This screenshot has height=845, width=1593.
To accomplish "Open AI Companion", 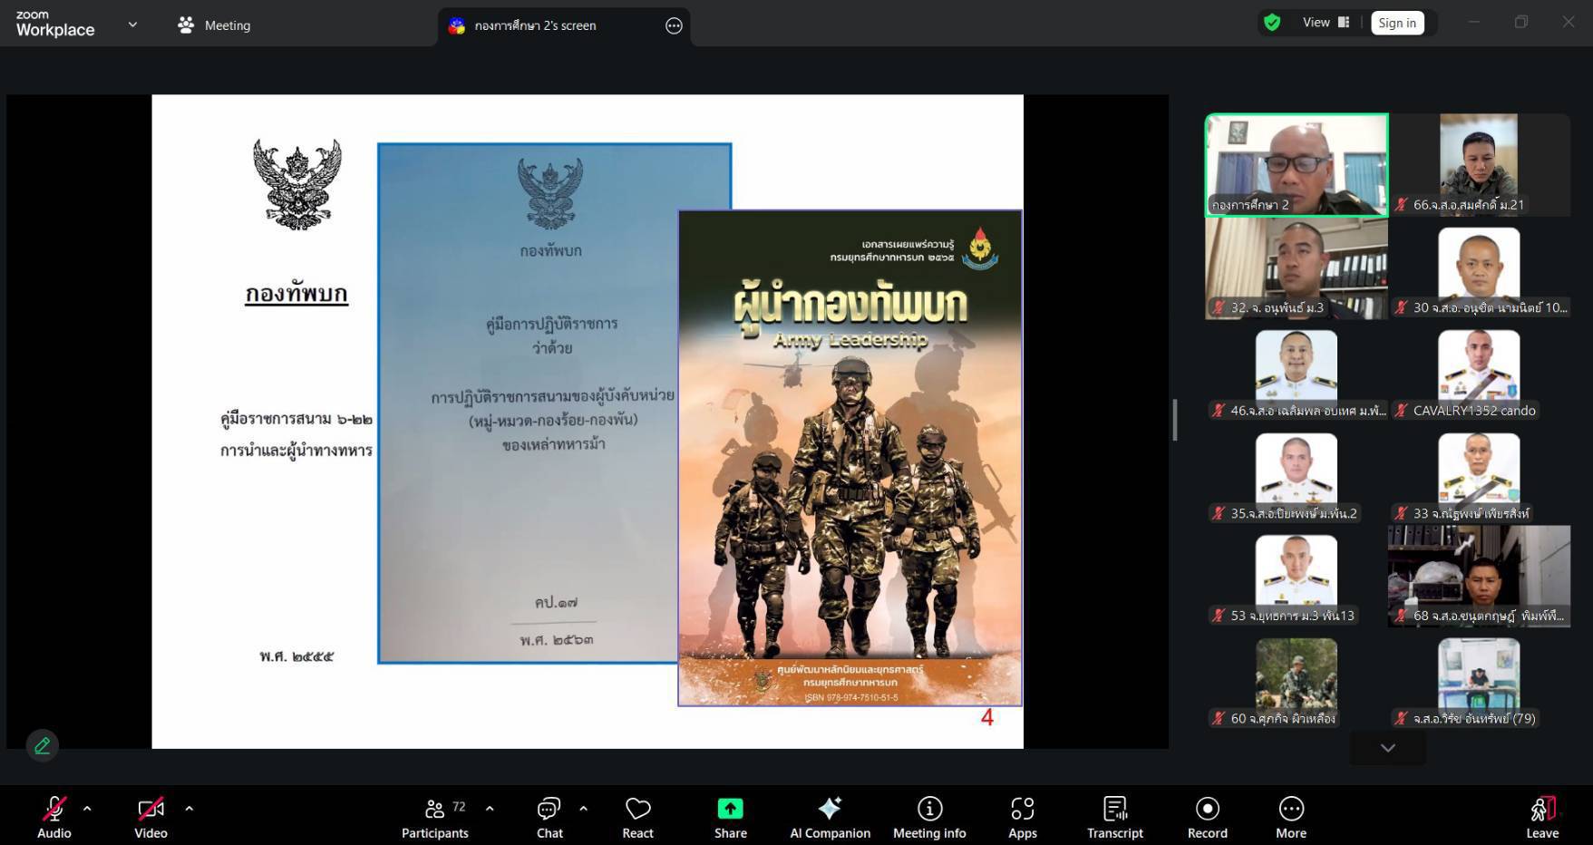I will 830,817.
